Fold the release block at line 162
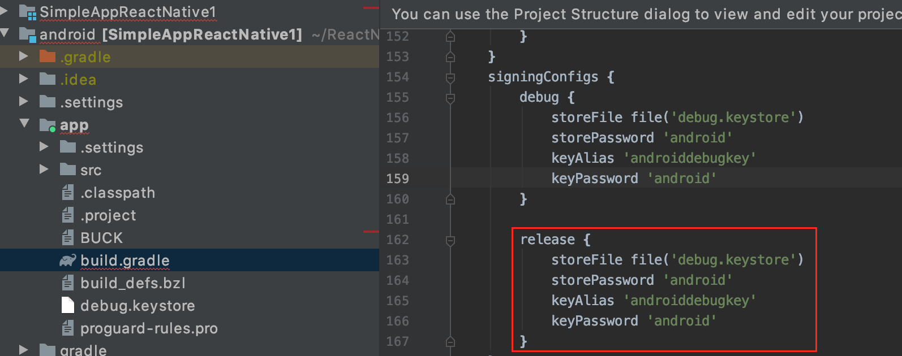 pos(450,240)
